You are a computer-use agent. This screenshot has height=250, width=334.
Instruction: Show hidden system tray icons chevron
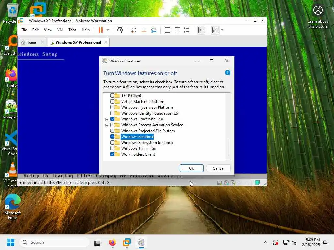[265, 242]
